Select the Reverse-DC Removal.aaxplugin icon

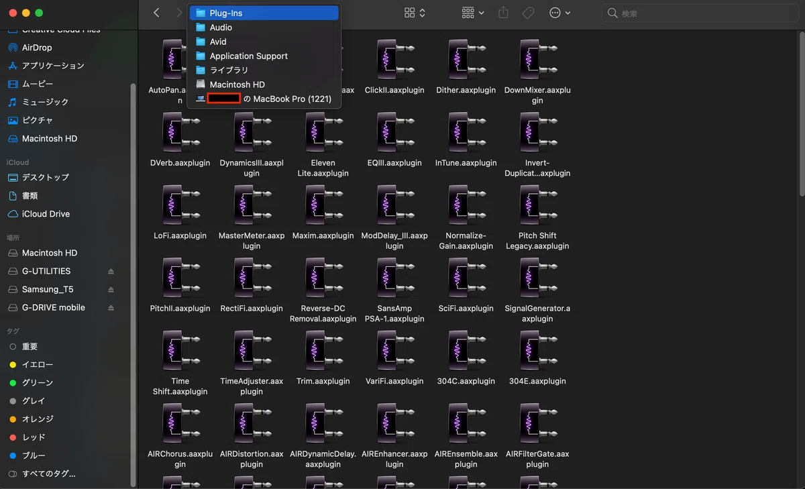click(323, 278)
